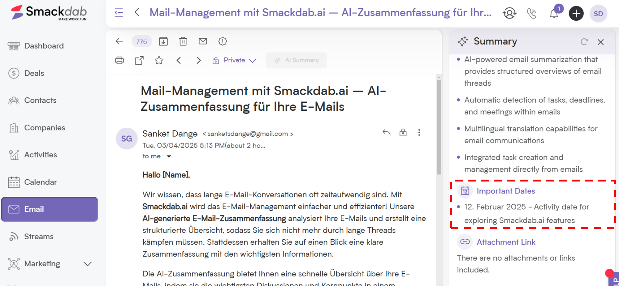Click the Attachment Link chain icon
Screen dimensions: 619x286
coord(465,242)
